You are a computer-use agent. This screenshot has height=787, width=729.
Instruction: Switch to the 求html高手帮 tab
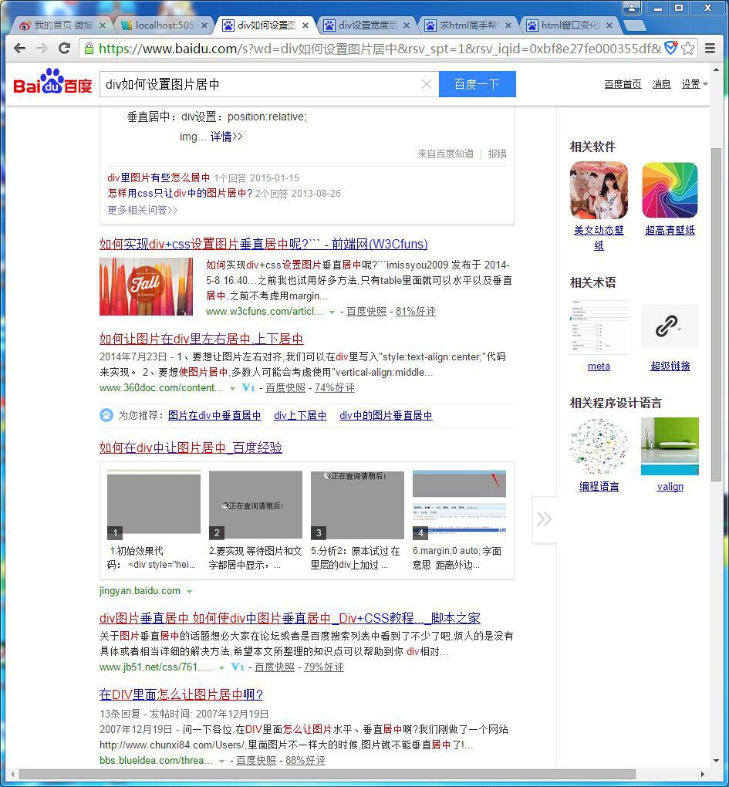(x=468, y=25)
